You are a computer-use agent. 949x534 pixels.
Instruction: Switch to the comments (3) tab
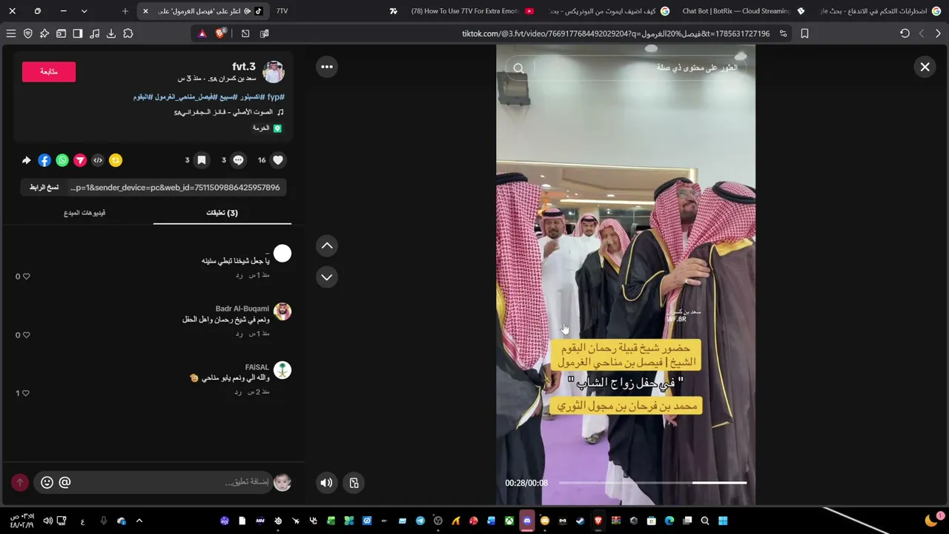coord(222,213)
